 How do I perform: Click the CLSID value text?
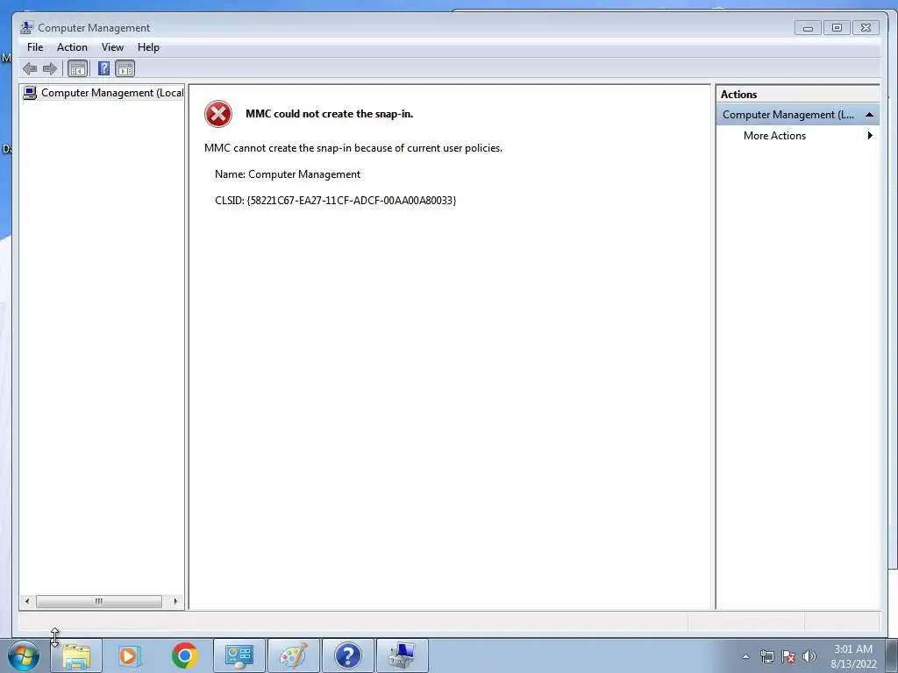(x=352, y=201)
